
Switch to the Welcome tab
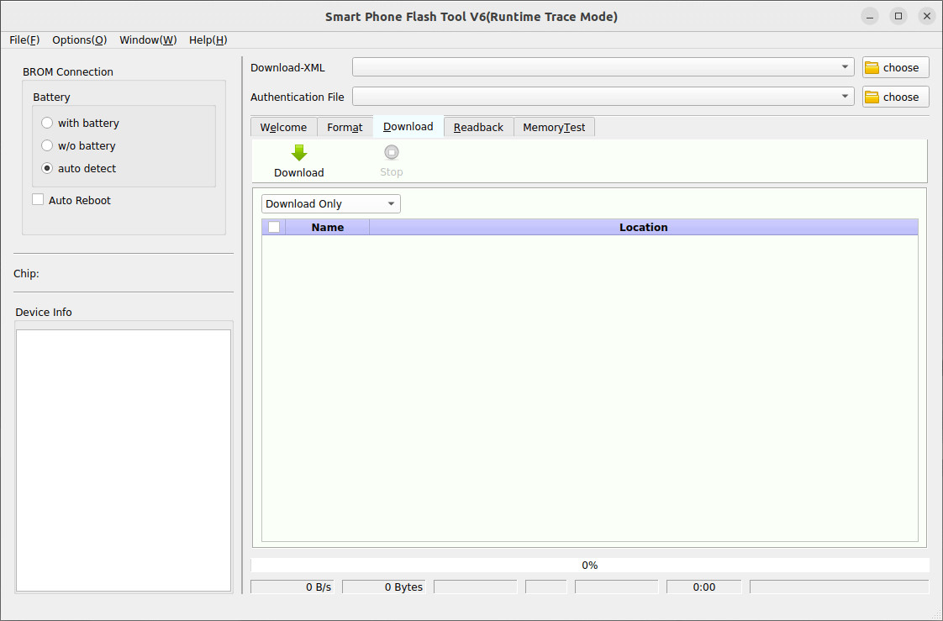pyautogui.click(x=283, y=127)
